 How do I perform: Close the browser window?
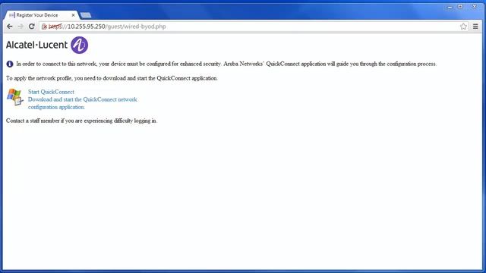tap(475, 7)
